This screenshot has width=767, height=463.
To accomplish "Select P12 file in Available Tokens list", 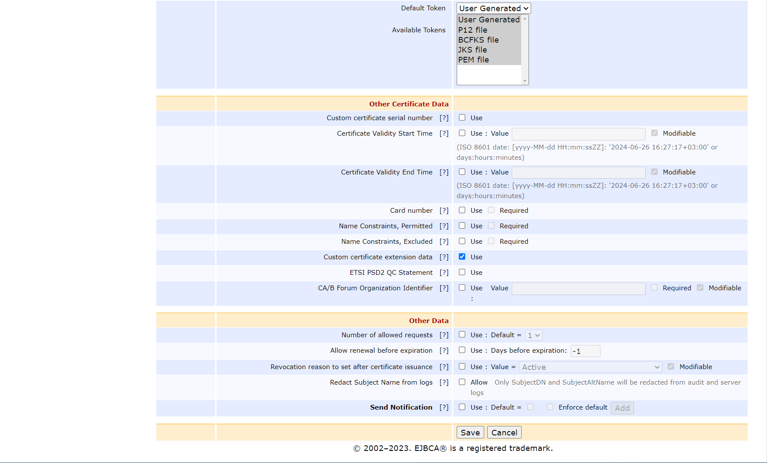I will tap(473, 30).
